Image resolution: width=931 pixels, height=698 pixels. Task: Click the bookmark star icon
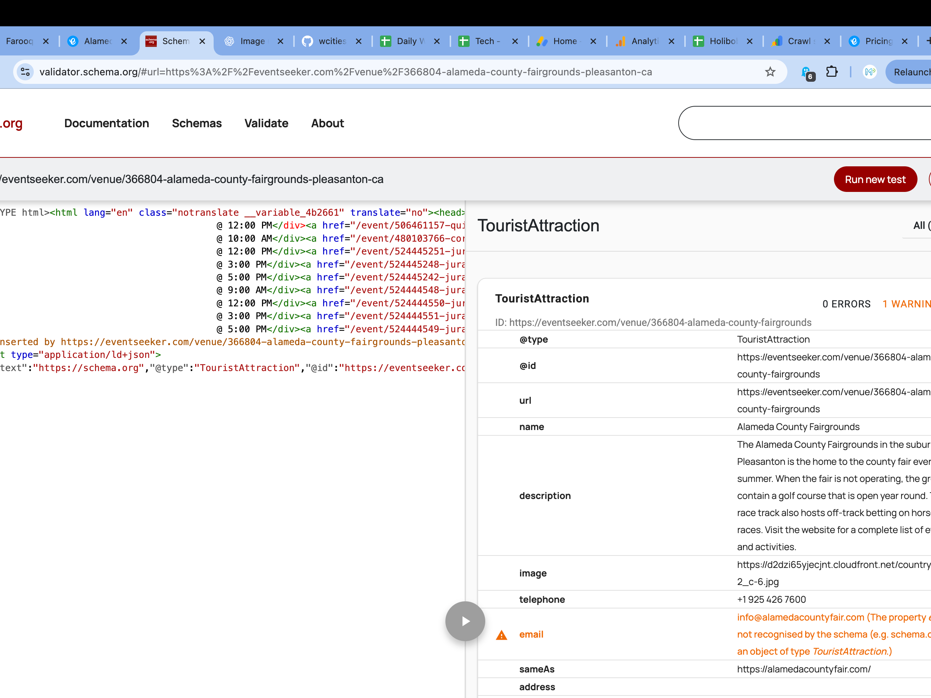(770, 72)
